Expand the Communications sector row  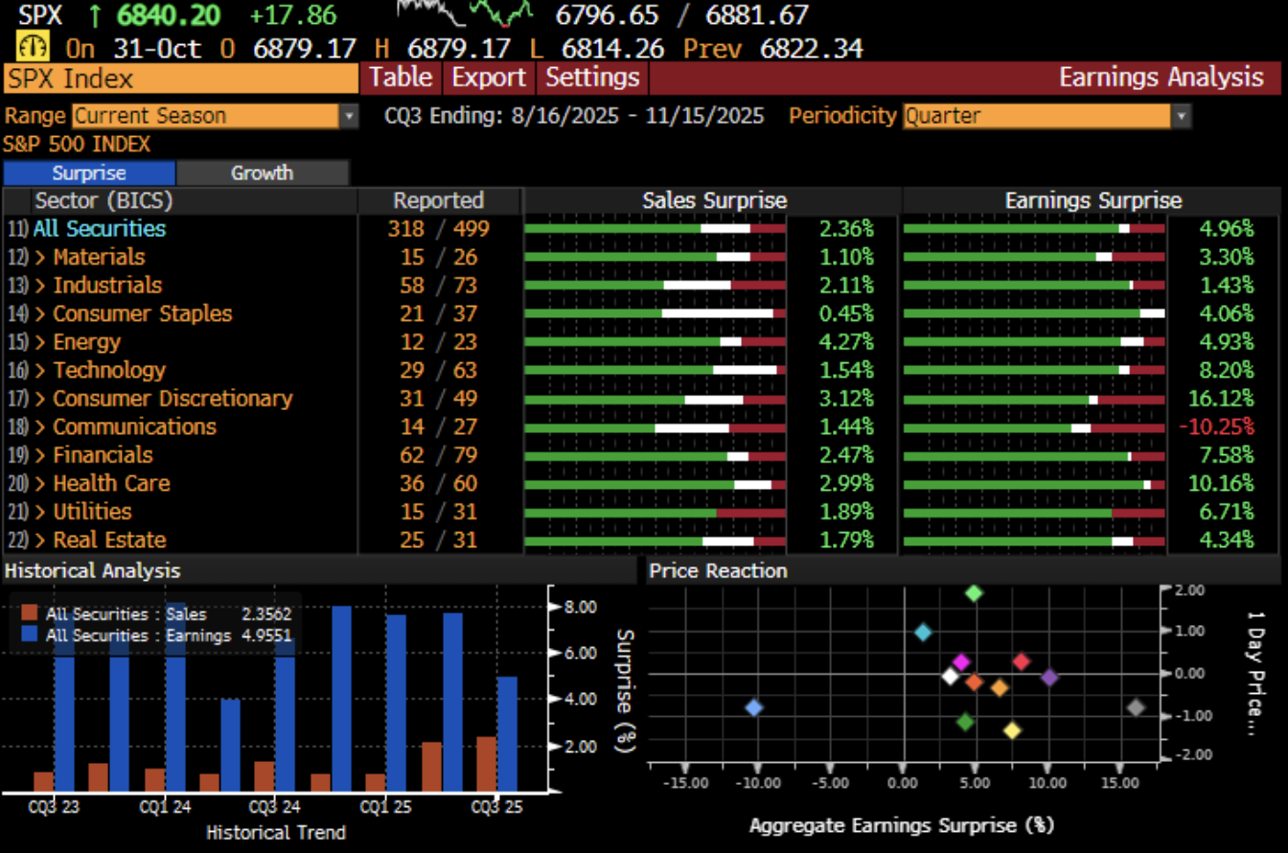click(x=40, y=426)
